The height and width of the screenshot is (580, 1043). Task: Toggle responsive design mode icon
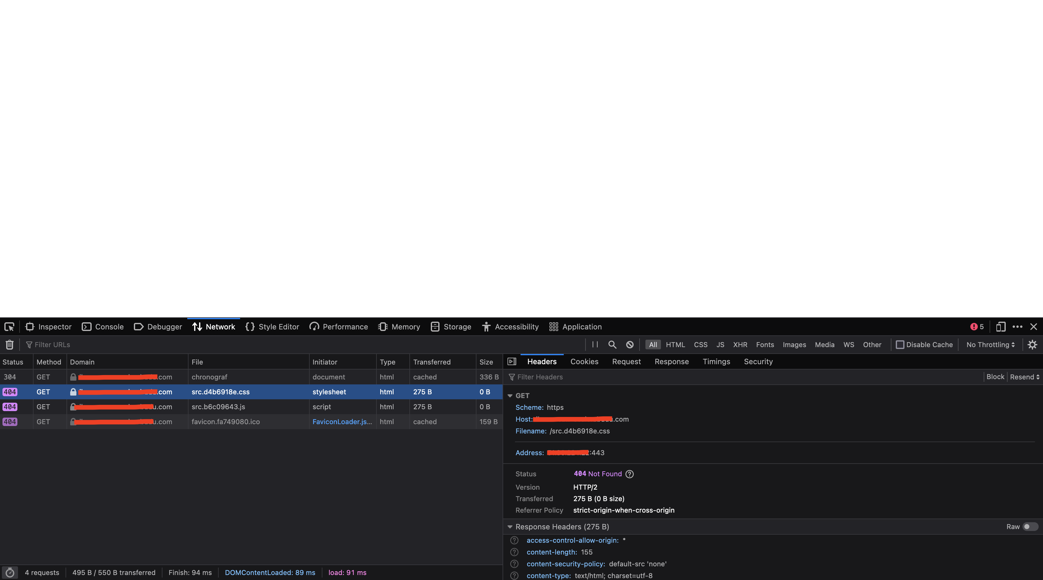click(1000, 327)
